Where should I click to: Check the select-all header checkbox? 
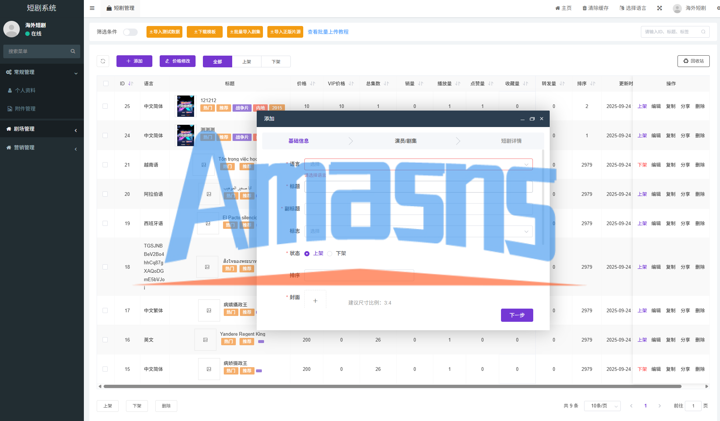tap(106, 83)
